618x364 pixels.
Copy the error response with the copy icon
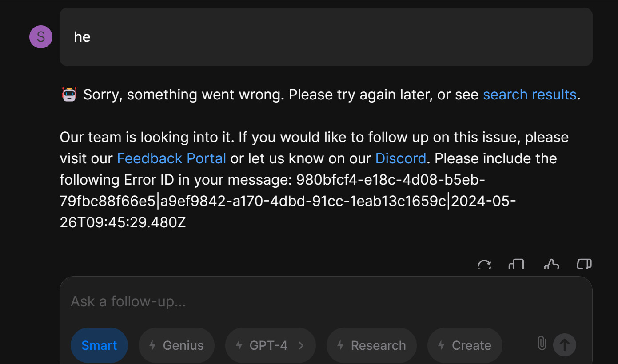coord(516,265)
